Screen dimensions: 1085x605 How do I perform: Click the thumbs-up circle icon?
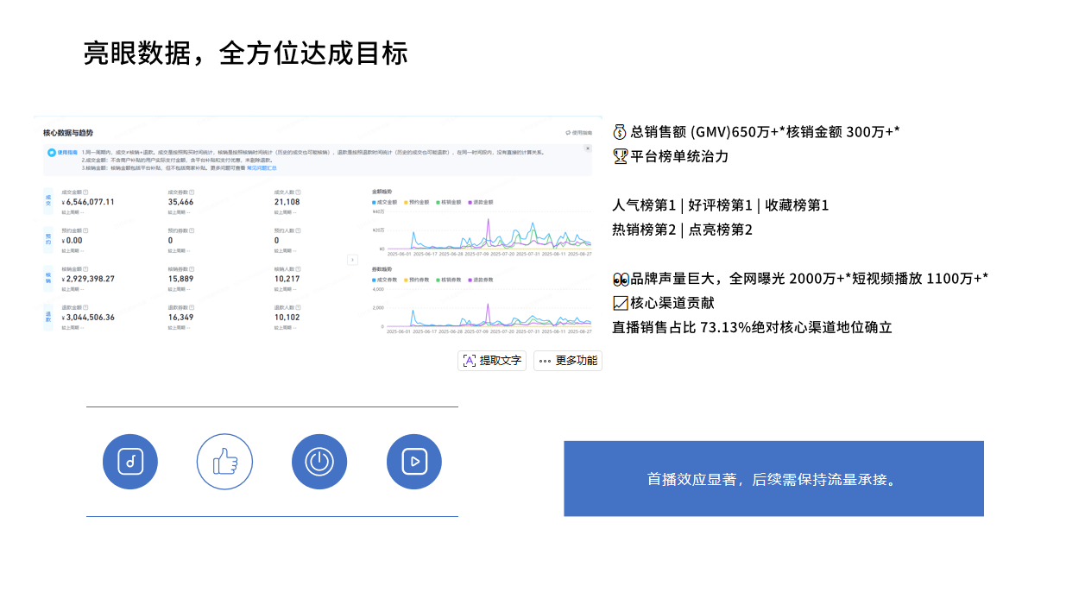[224, 462]
